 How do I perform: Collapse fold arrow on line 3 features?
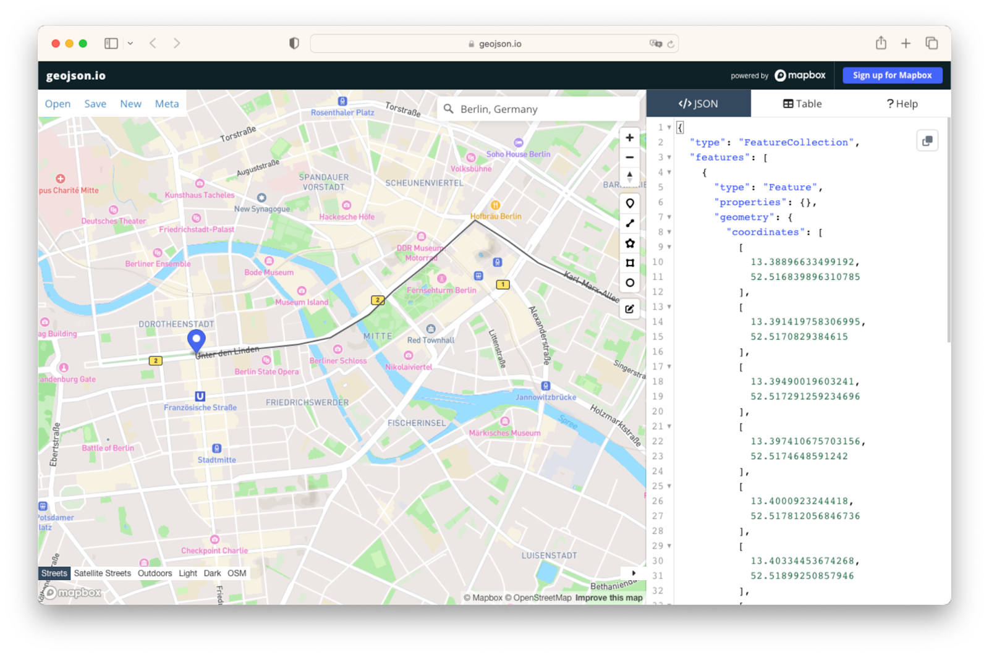tap(669, 158)
